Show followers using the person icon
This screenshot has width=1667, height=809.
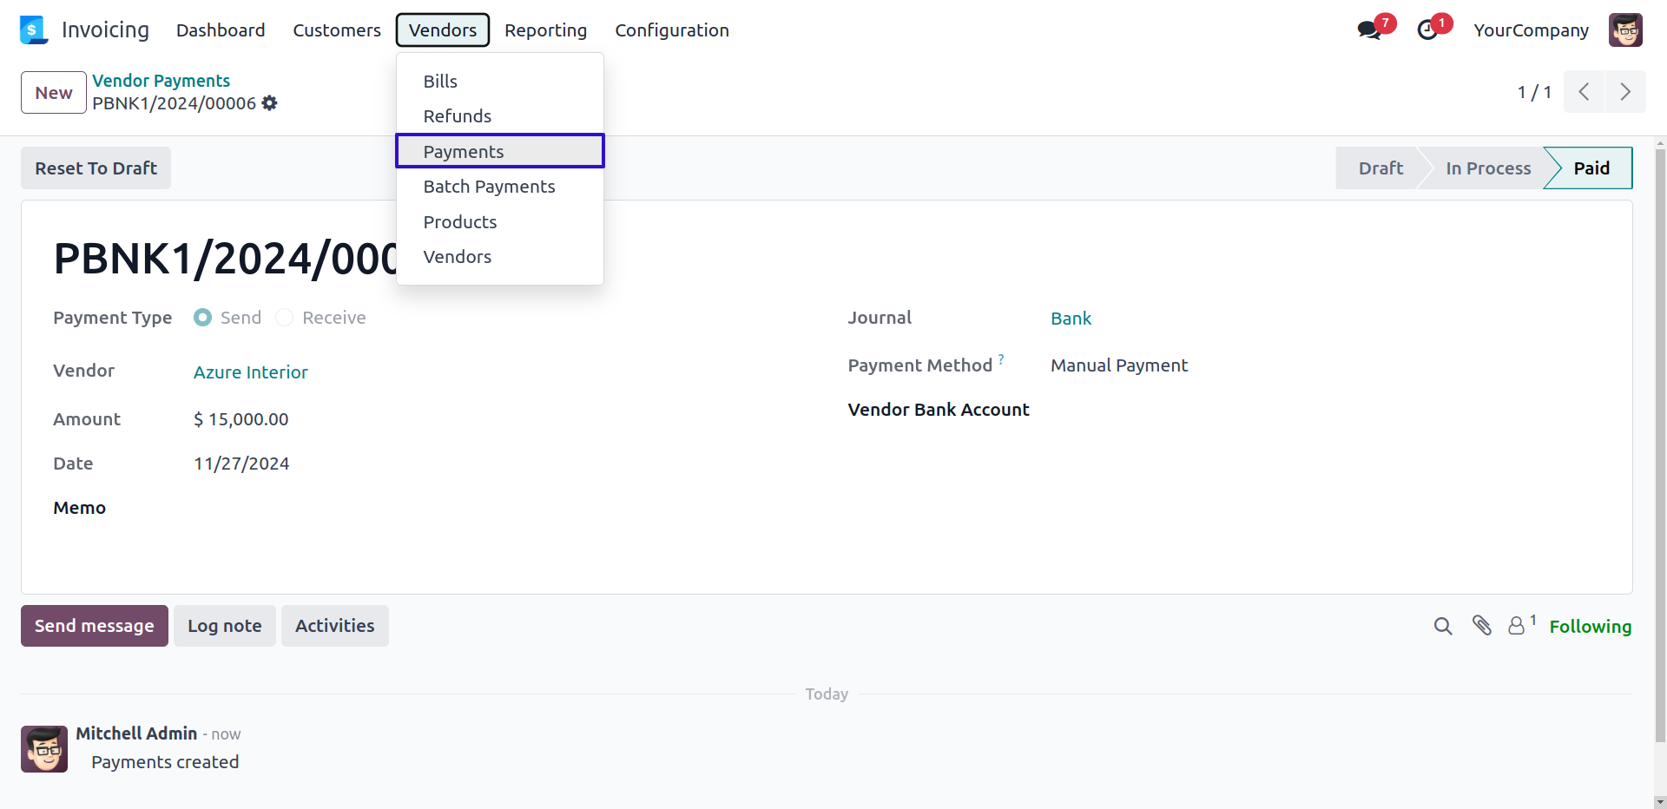(x=1517, y=626)
